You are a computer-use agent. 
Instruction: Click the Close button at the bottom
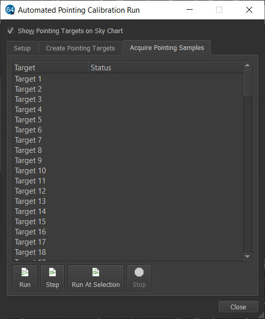(238, 307)
